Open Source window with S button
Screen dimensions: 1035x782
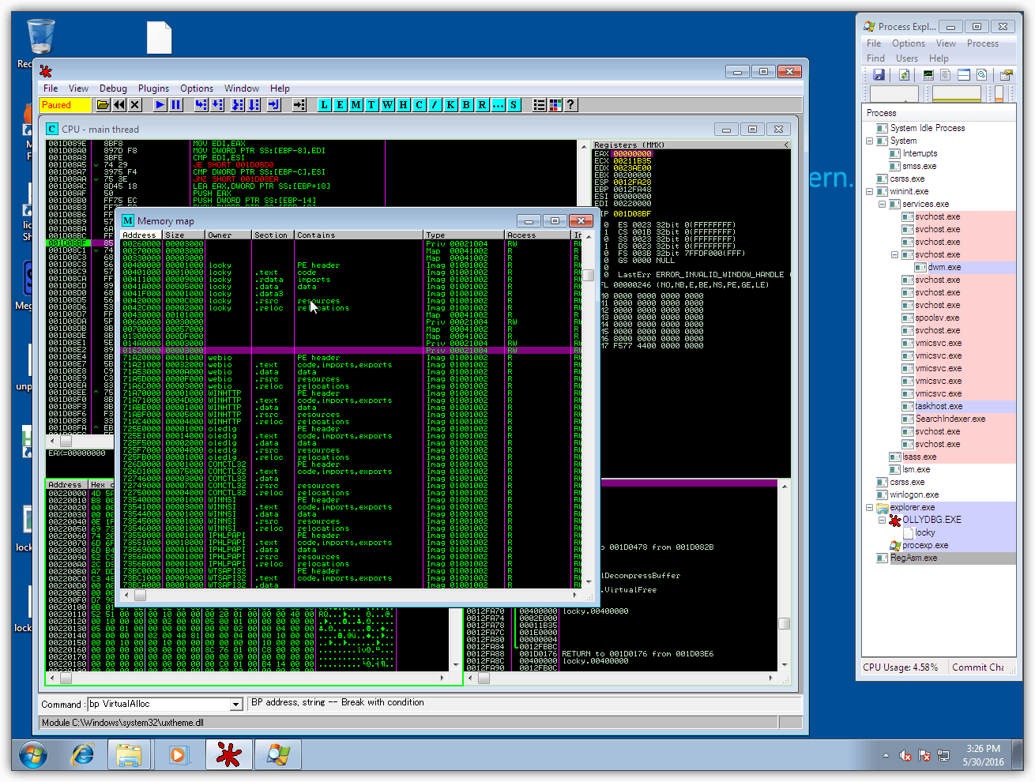click(514, 104)
